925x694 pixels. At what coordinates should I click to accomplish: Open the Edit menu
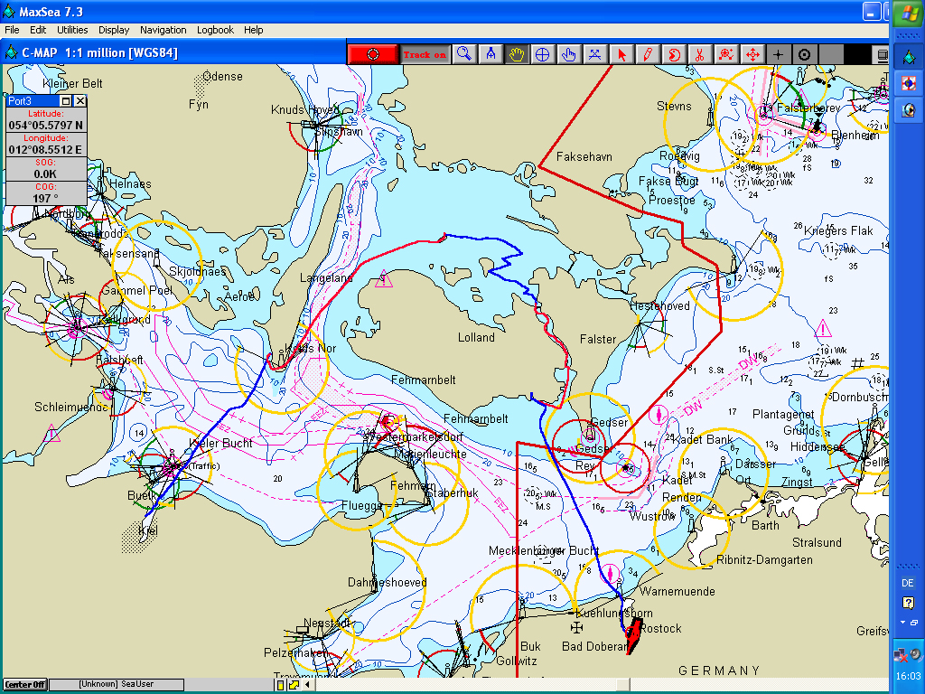click(38, 30)
